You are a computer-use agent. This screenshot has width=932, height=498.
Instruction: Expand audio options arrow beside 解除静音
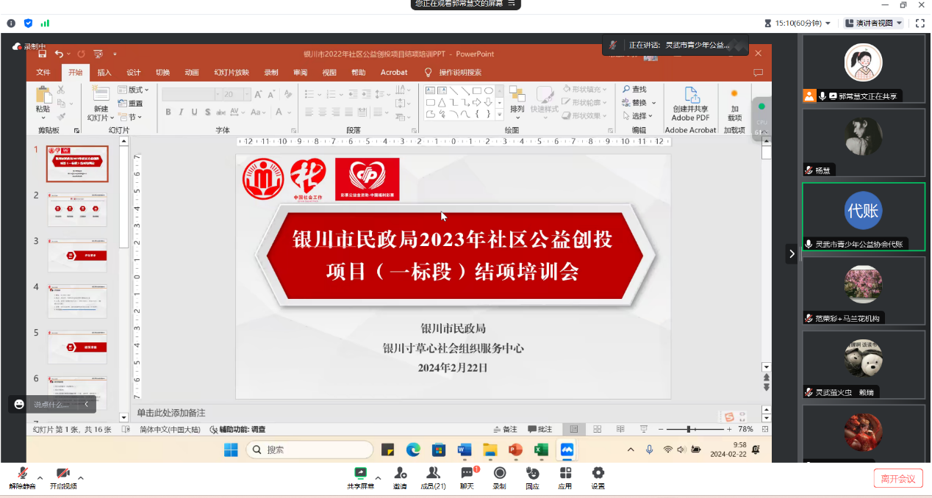(40, 478)
